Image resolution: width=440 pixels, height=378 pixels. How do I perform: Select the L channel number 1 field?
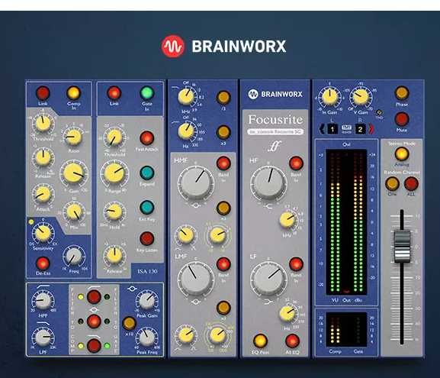332,129
